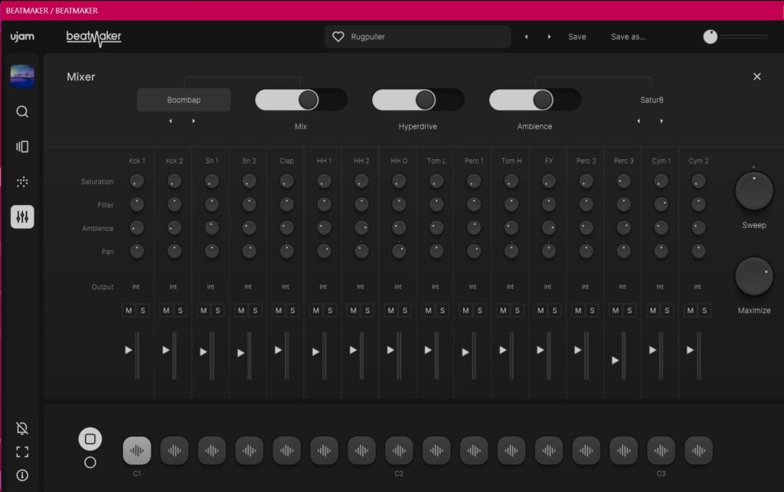Open the Save as... option

click(628, 37)
